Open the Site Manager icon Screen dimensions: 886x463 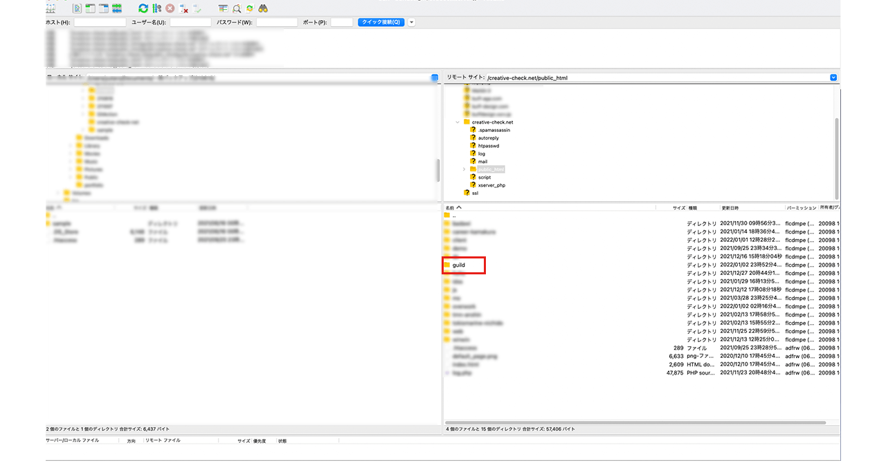(x=51, y=8)
